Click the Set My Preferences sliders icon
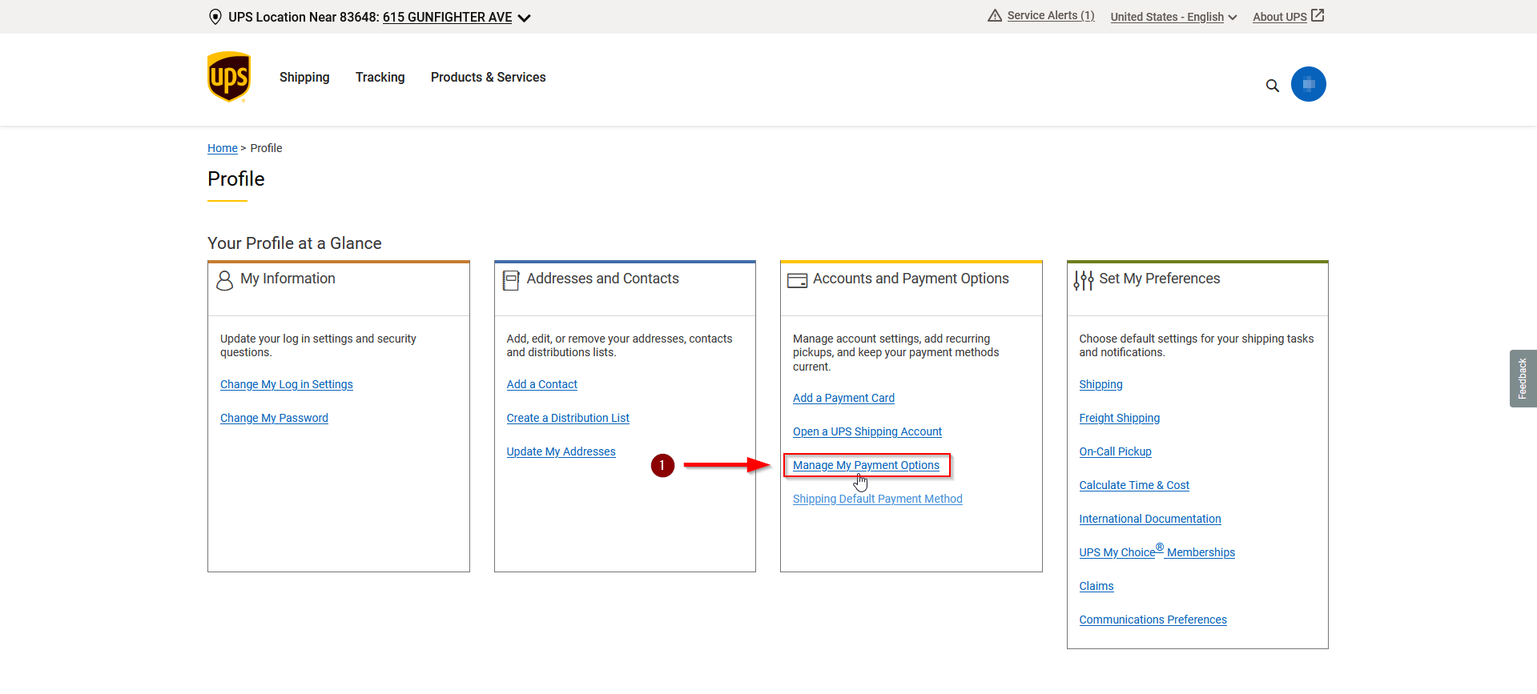This screenshot has height=694, width=1537. [x=1084, y=279]
